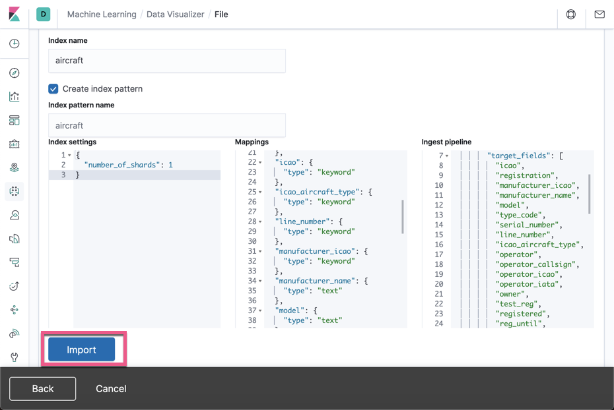614x410 pixels.
Task: Focus the Index pattern name field
Action: click(x=167, y=125)
